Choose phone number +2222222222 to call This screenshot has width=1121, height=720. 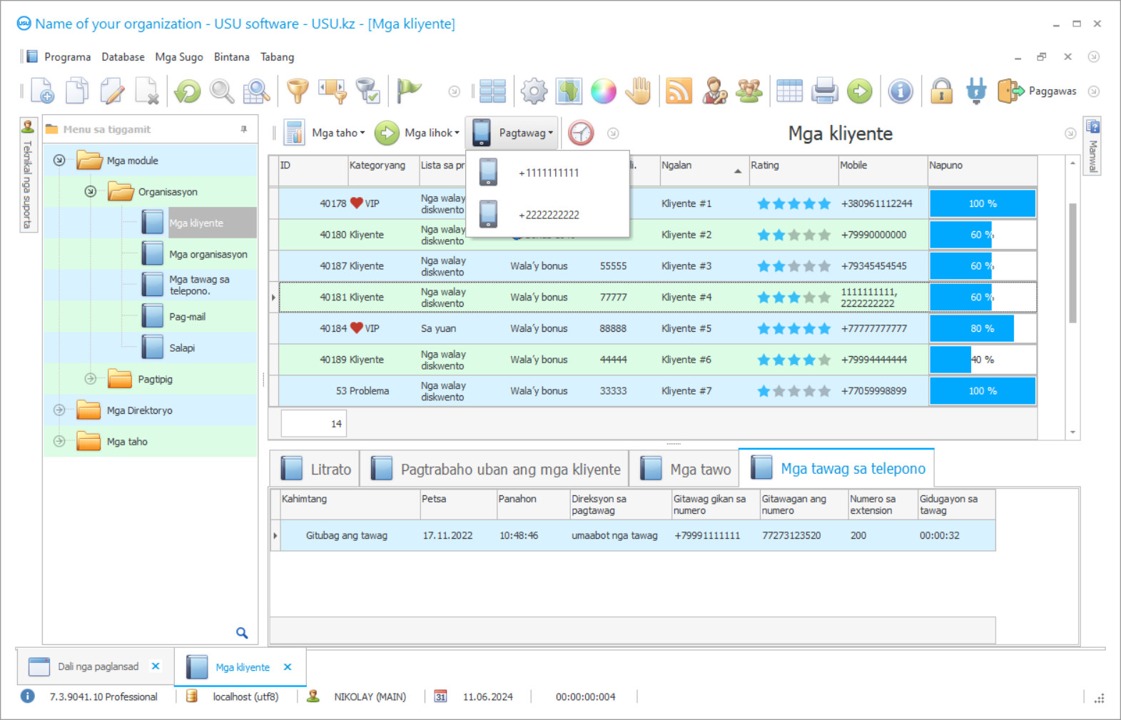(x=548, y=215)
